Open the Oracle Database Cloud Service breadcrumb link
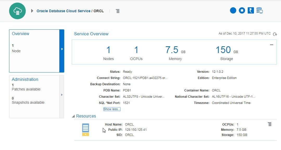The height and width of the screenshot is (150, 281). pyautogui.click(x=63, y=11)
